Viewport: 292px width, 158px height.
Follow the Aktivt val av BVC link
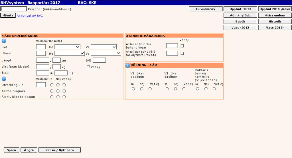tap(30, 16)
